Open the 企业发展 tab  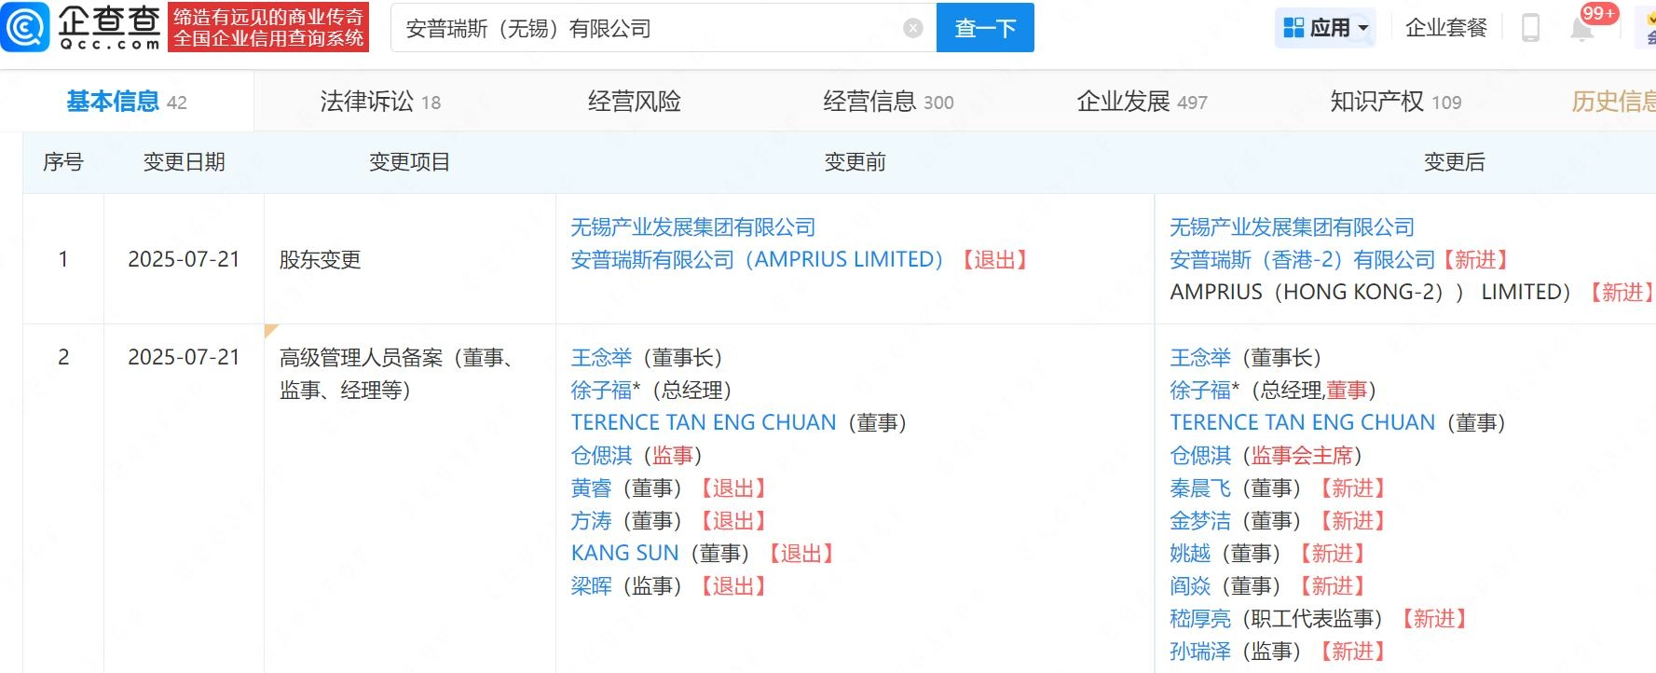coord(1124,101)
